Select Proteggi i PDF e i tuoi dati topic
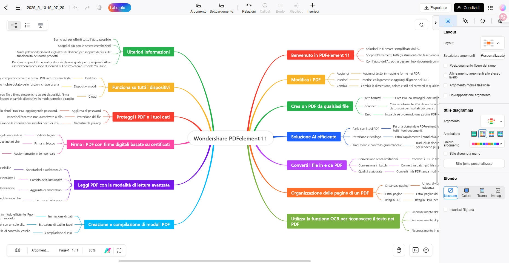 [x=143, y=117]
